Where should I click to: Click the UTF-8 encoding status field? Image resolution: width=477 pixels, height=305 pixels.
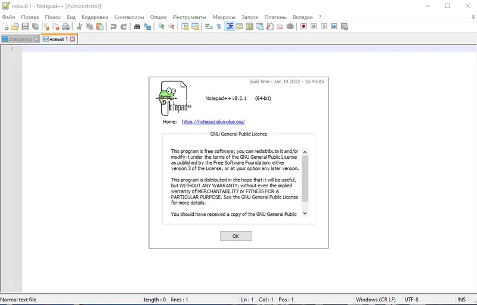[428, 300]
